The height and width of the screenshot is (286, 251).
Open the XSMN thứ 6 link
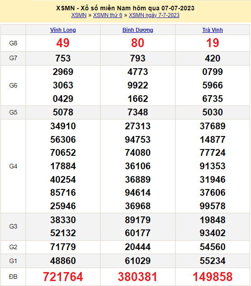pyautogui.click(x=108, y=15)
